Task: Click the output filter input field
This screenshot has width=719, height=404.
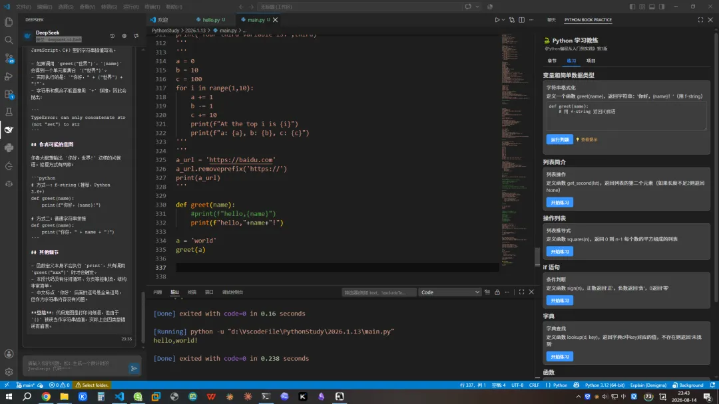Action: point(379,292)
